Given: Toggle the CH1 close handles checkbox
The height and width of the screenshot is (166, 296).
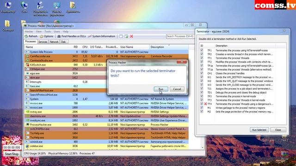Looking at the screenshot, I should 202,73.
